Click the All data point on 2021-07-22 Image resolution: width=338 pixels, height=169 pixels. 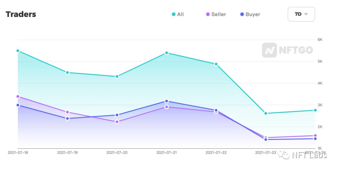(x=216, y=64)
